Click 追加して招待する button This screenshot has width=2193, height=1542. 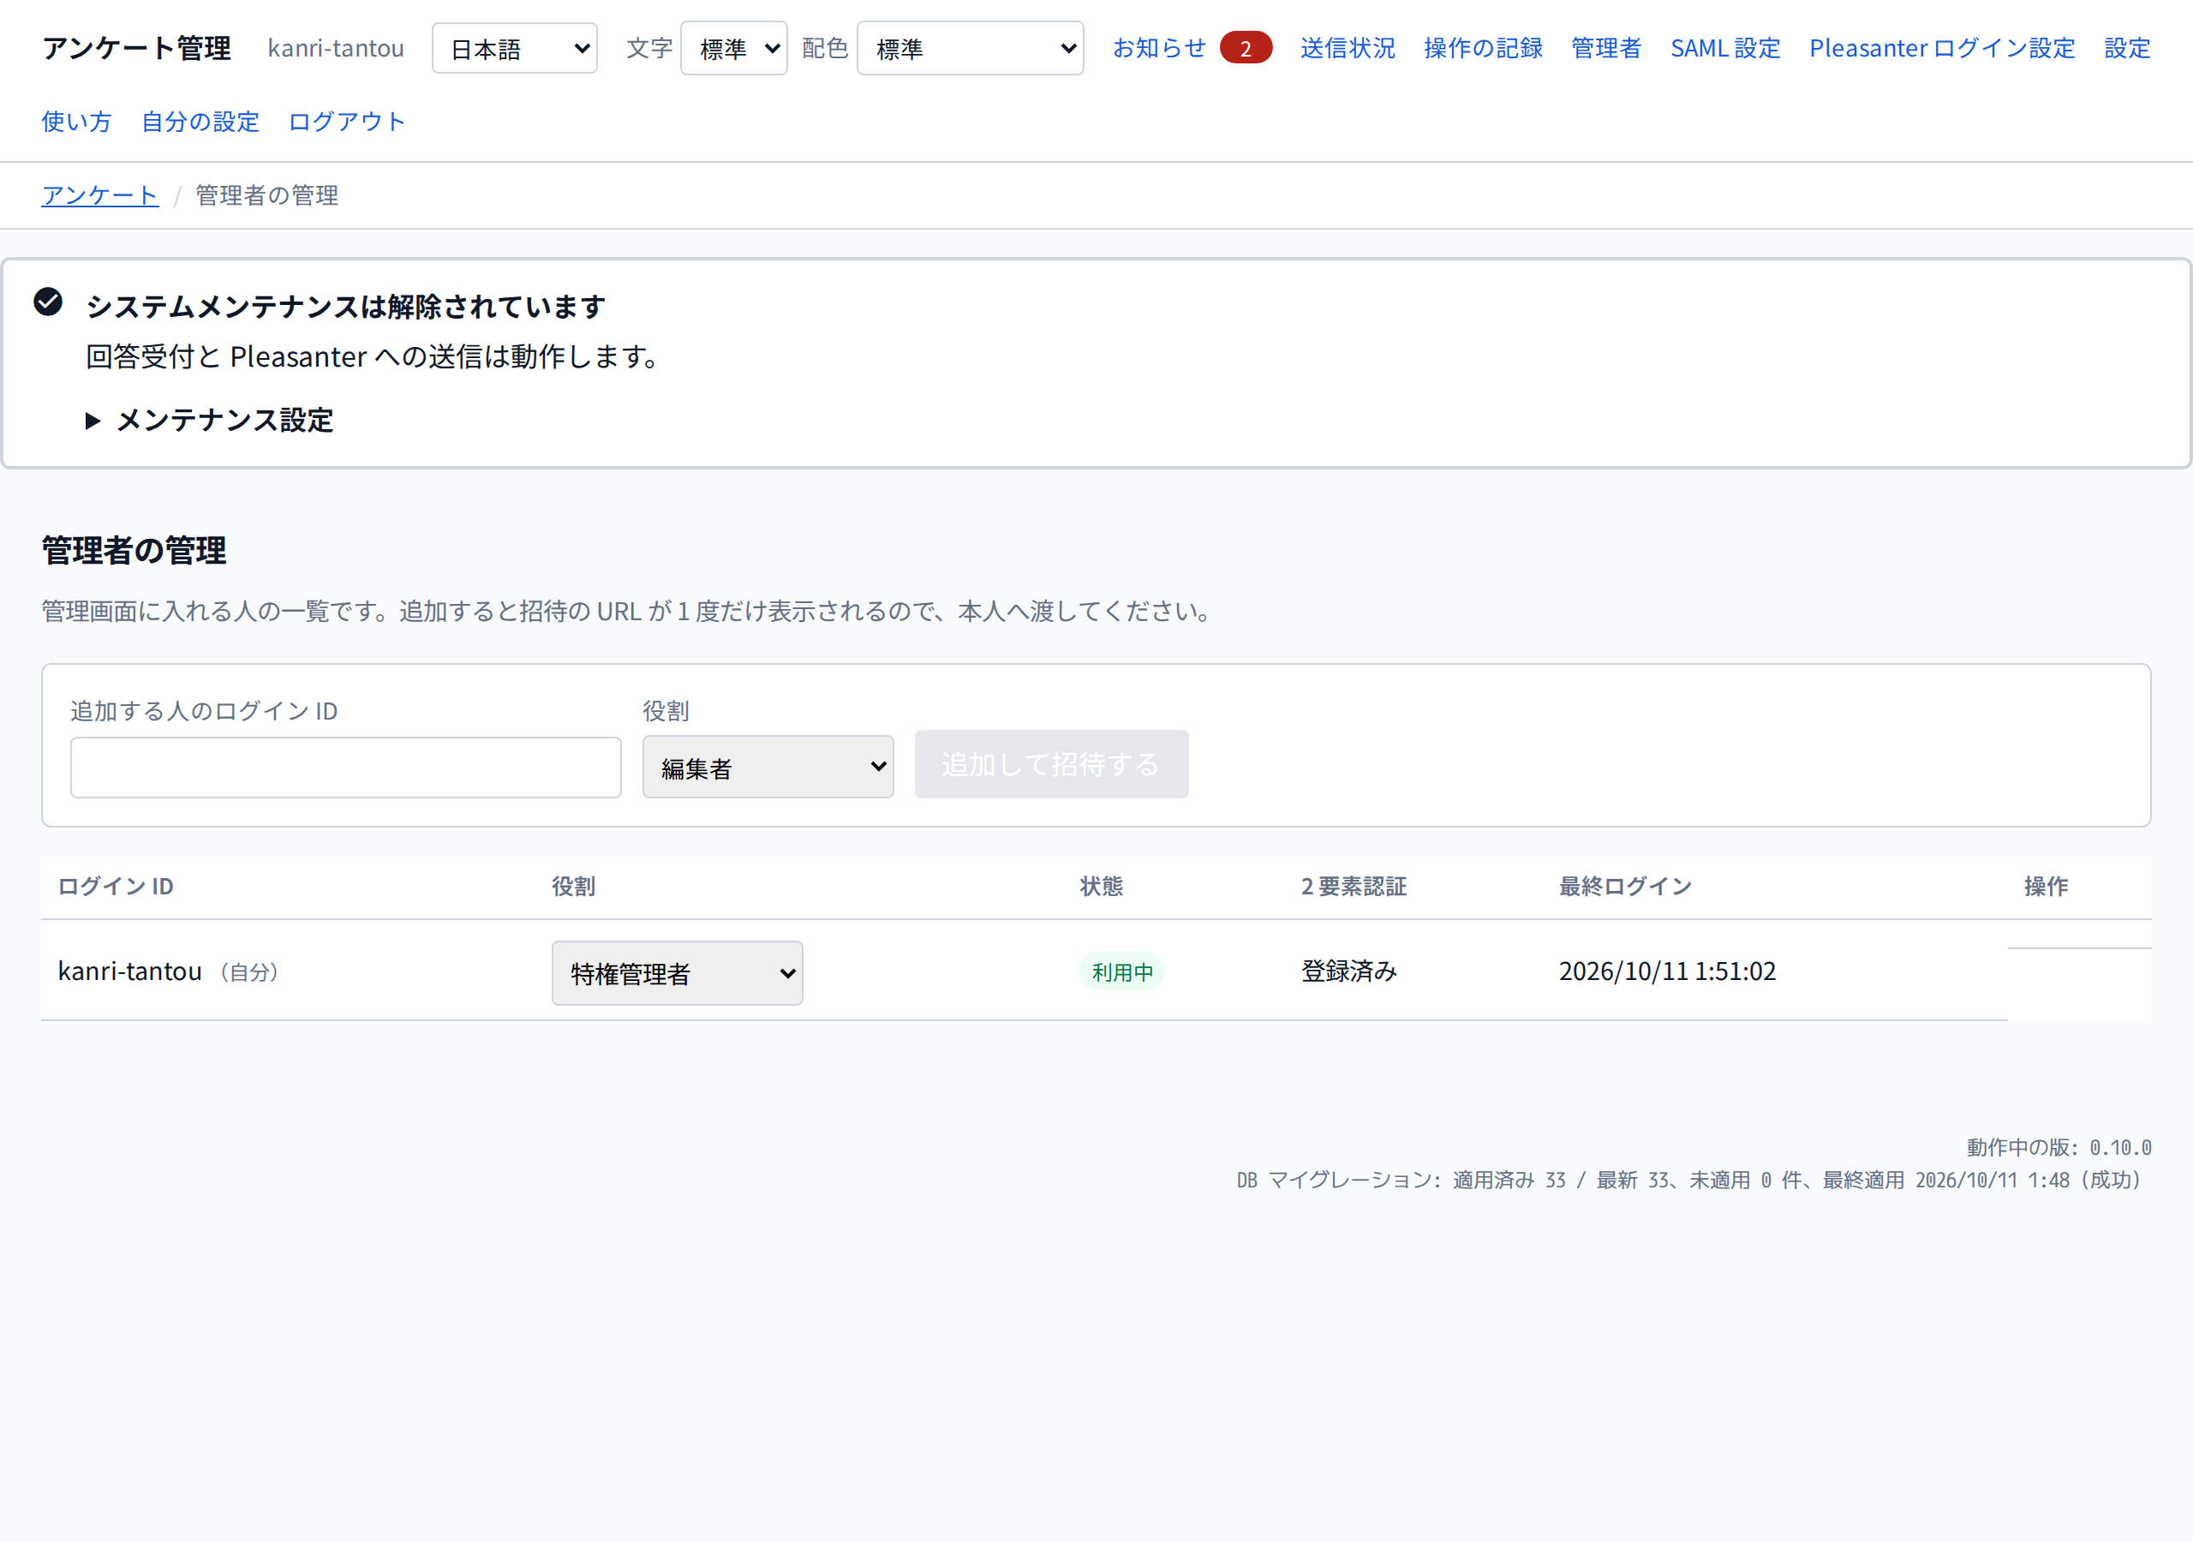pos(1052,764)
